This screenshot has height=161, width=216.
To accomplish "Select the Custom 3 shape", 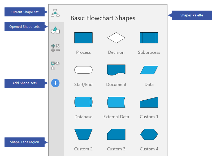I will click(x=116, y=135).
